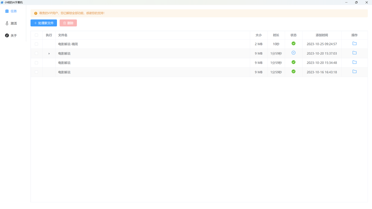Click the 2023-10-20 15:37:03 timestamp
The height and width of the screenshot is (209, 372).
click(322, 53)
